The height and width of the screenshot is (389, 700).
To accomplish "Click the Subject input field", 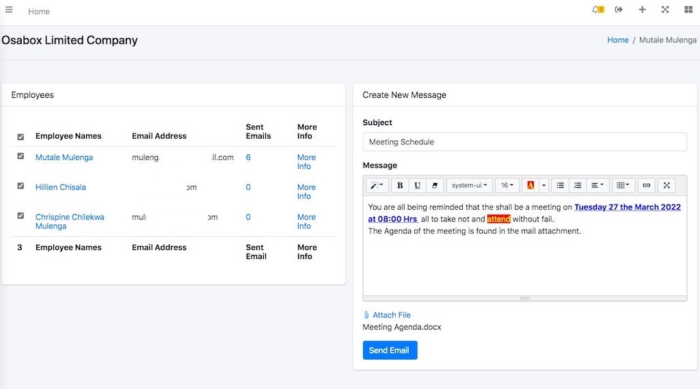I will [524, 142].
